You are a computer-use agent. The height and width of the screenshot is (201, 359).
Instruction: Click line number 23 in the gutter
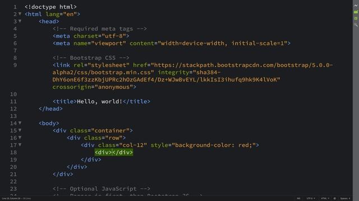pos(13,189)
